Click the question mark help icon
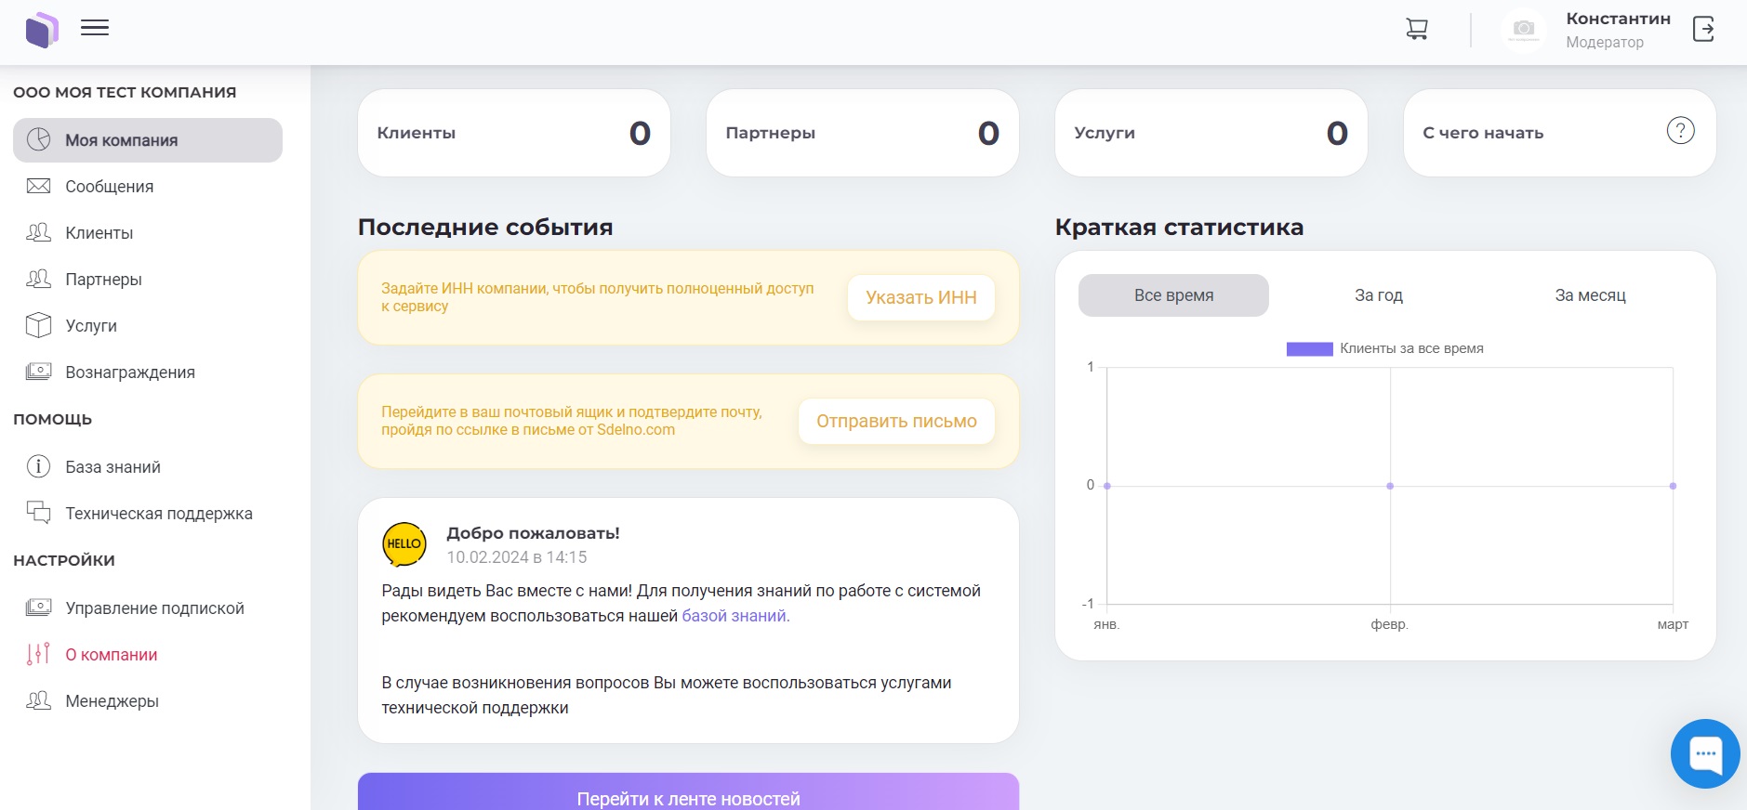The height and width of the screenshot is (810, 1747). [1680, 131]
